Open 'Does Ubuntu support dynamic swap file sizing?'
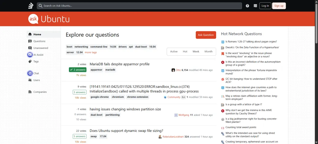This screenshot has width=318, height=144. 126,131
